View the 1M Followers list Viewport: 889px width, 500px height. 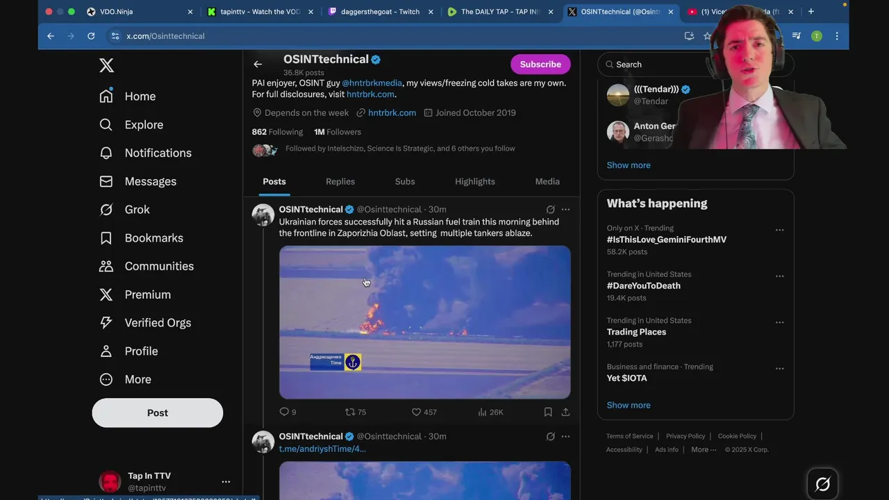pos(338,132)
